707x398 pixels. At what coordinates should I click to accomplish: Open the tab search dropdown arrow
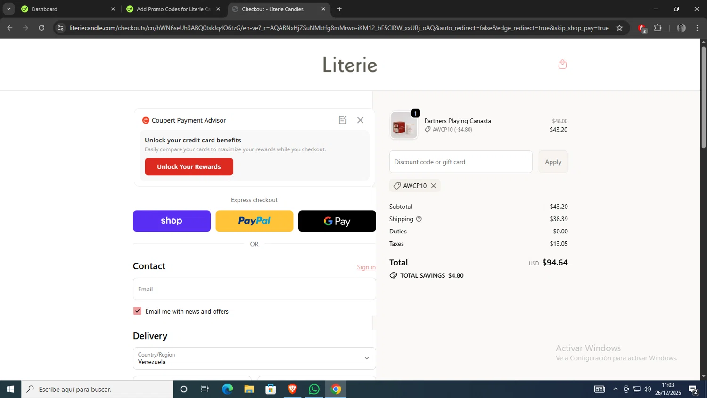[x=8, y=9]
